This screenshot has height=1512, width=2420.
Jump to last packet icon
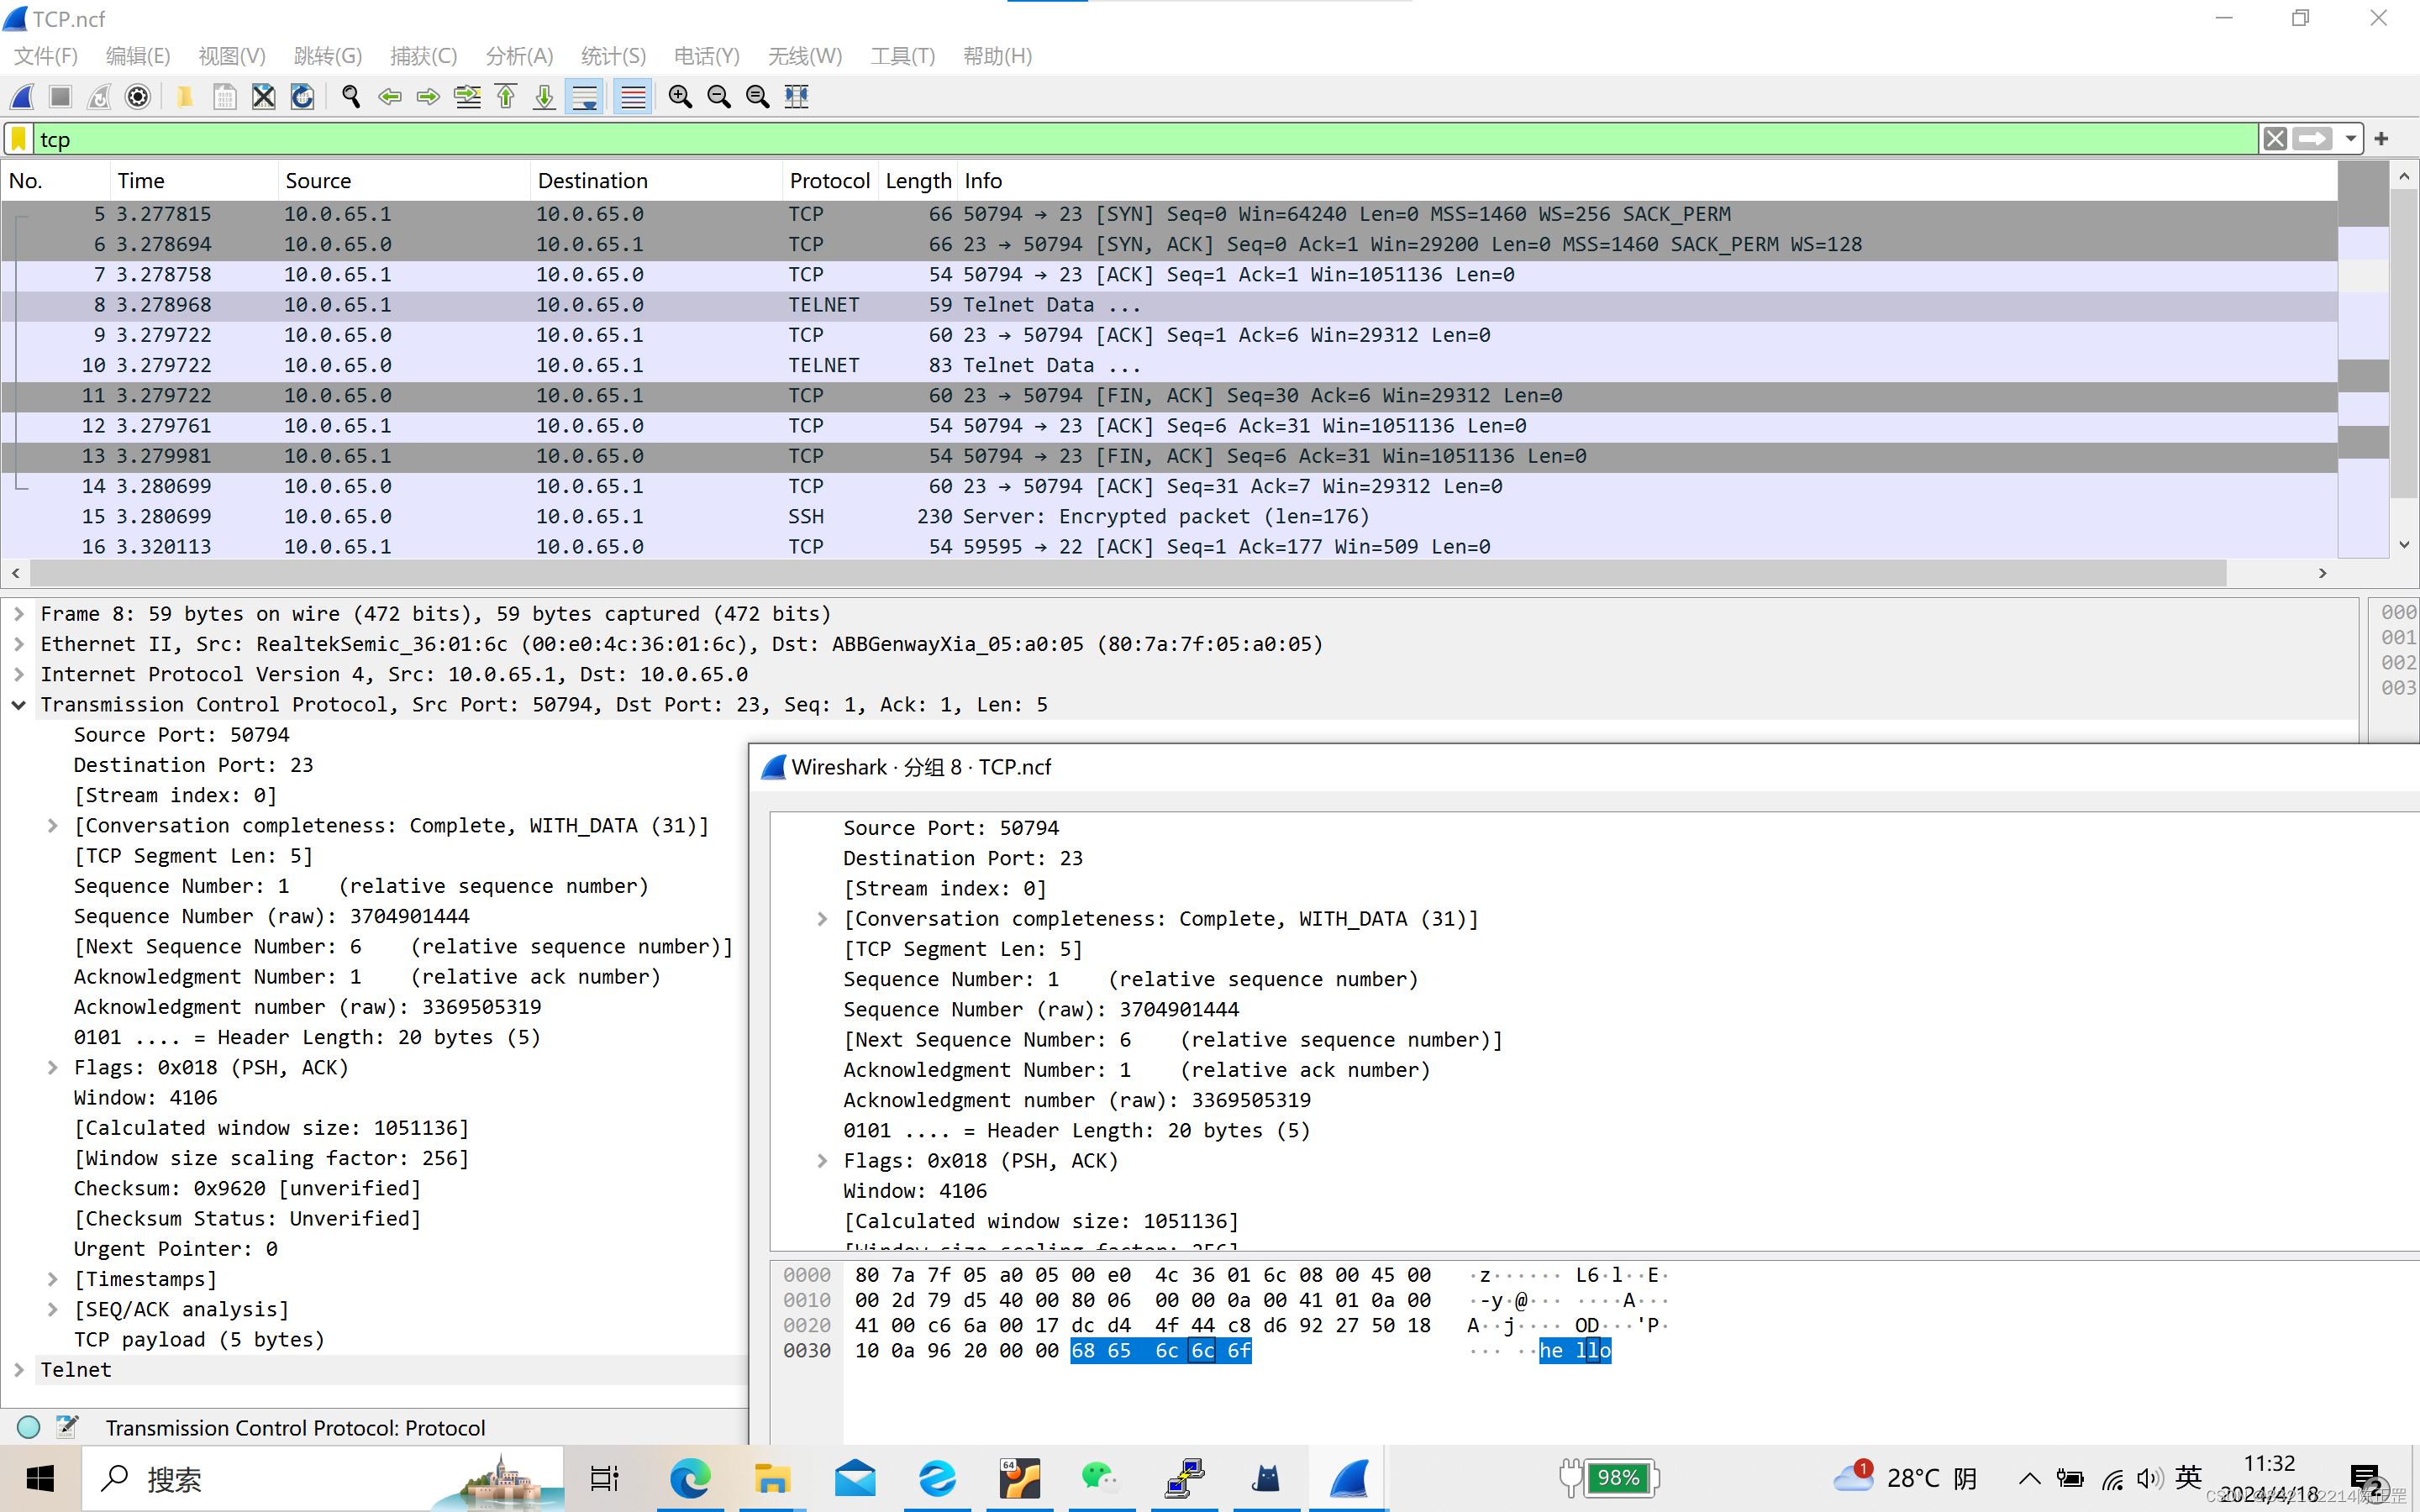tap(544, 97)
